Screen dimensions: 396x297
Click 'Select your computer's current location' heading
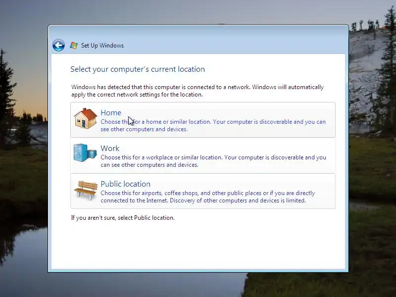coord(138,69)
